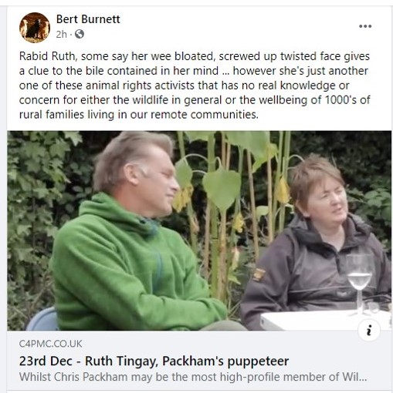Click the person wearing the dark jacket

click(x=317, y=244)
